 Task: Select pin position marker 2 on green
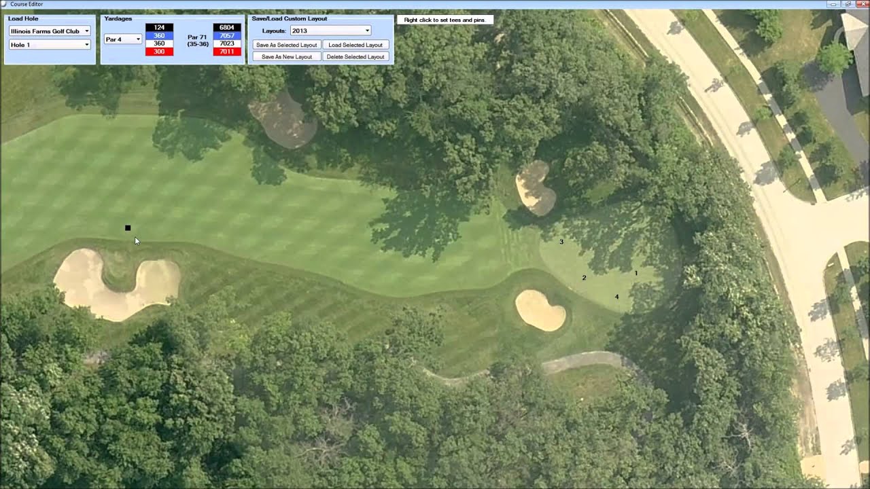click(x=584, y=278)
